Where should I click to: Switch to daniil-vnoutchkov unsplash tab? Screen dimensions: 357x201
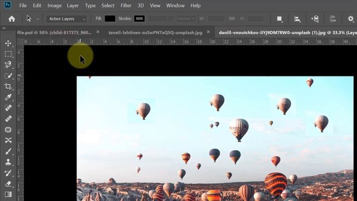click(x=288, y=32)
